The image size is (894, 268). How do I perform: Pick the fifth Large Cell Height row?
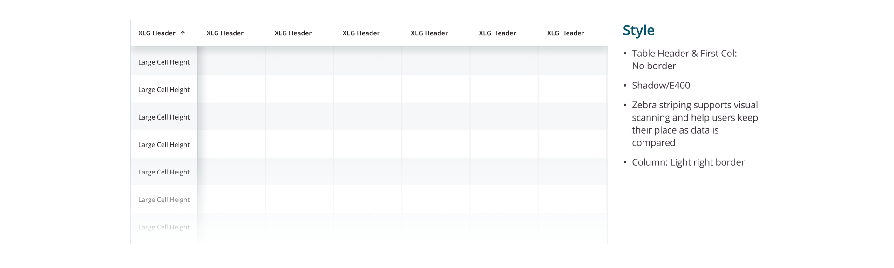(164, 172)
